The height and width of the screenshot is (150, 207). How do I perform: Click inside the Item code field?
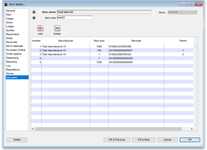click(75, 18)
